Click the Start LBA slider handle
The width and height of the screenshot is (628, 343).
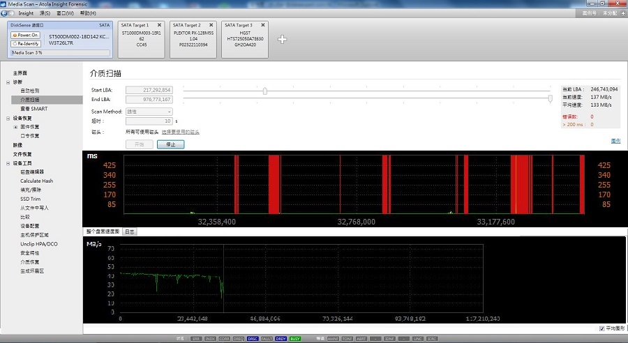pyautogui.click(x=265, y=91)
